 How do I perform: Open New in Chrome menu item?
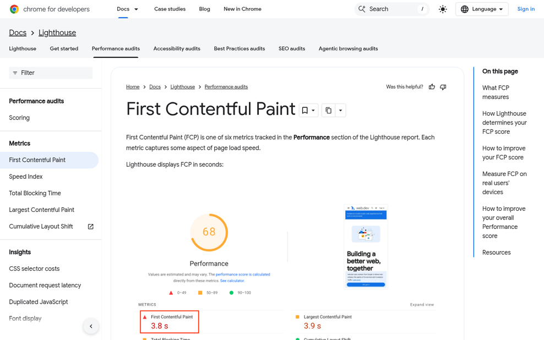pos(242,9)
